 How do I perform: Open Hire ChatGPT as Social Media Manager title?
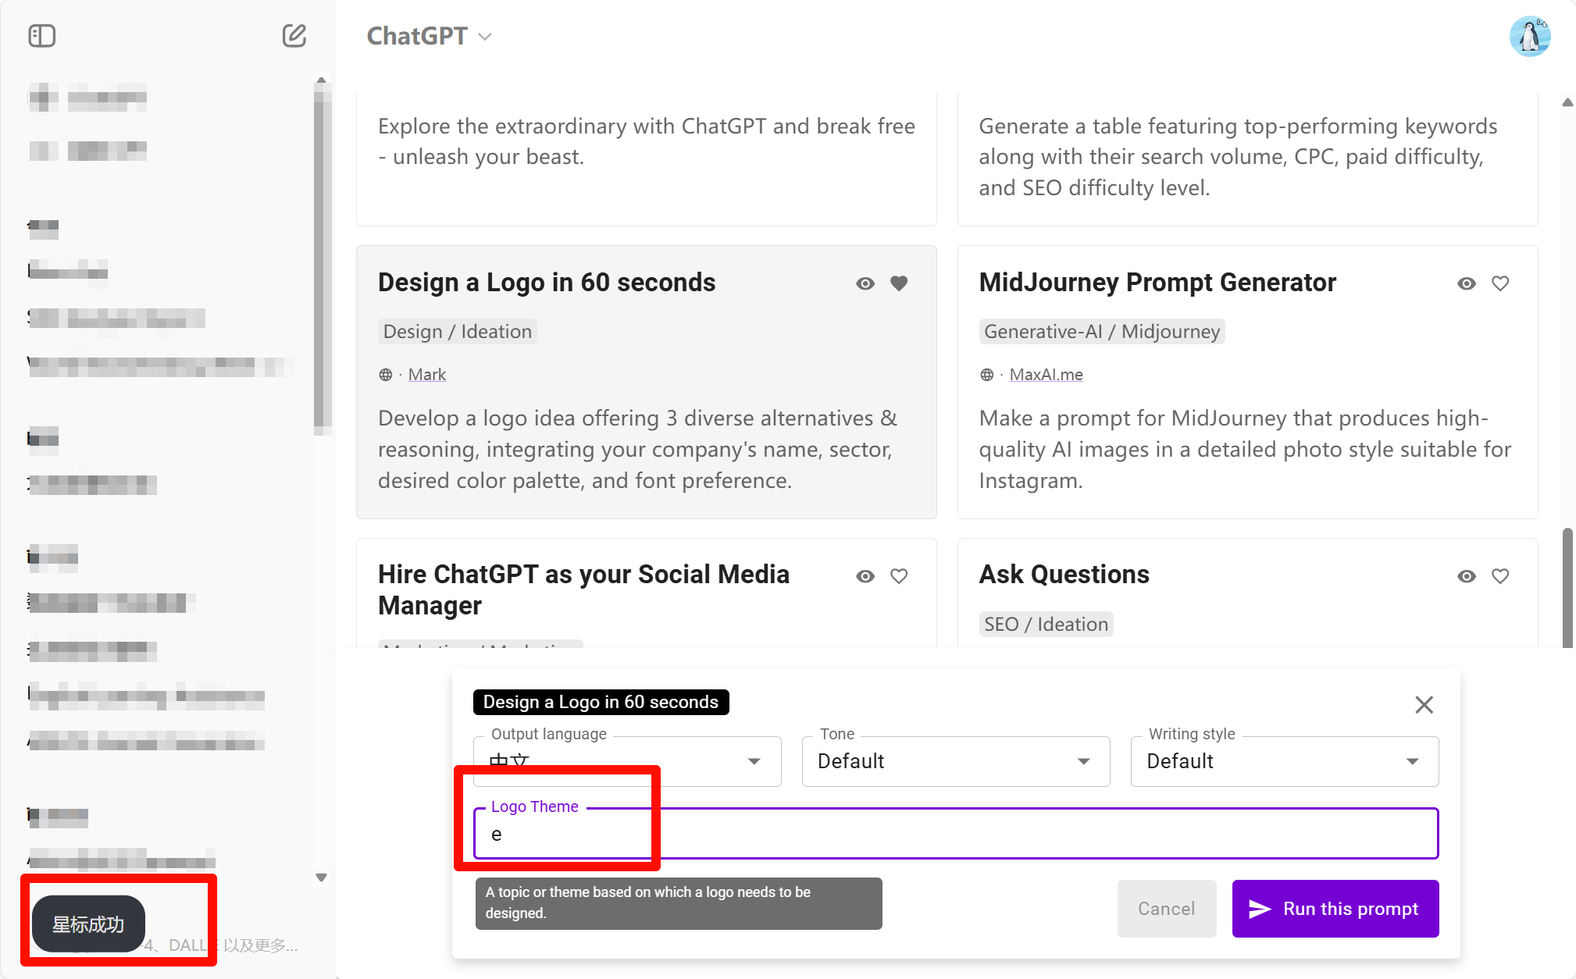point(583,590)
